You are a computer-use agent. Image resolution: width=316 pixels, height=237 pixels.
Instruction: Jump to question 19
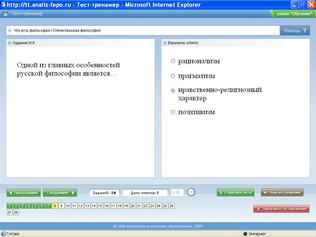[x=126, y=206]
